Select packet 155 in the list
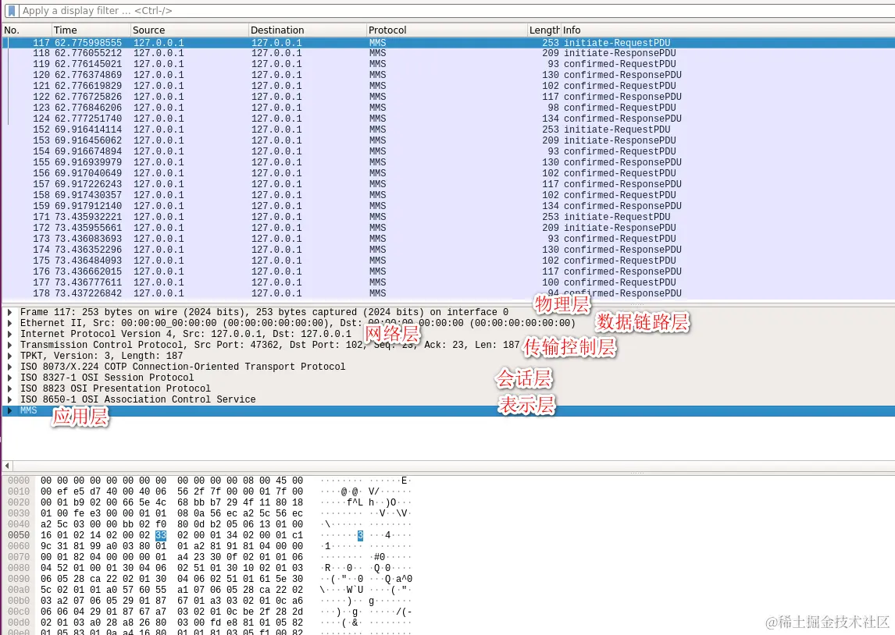895x635 pixels. tap(448, 162)
